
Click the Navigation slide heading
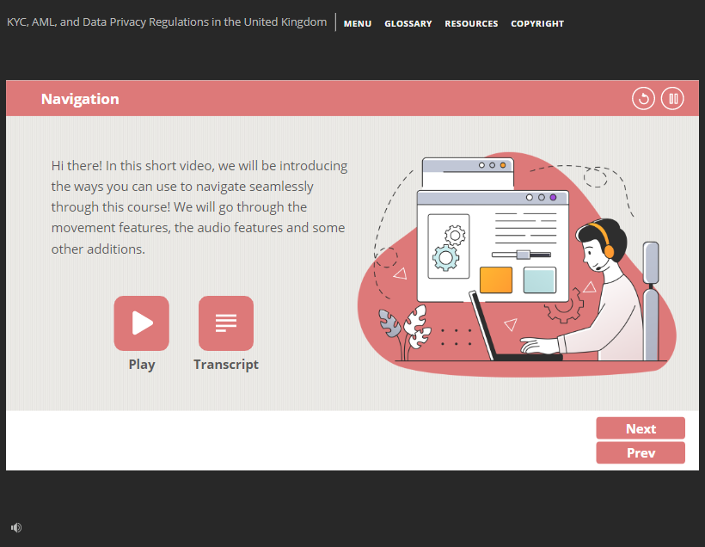click(80, 99)
